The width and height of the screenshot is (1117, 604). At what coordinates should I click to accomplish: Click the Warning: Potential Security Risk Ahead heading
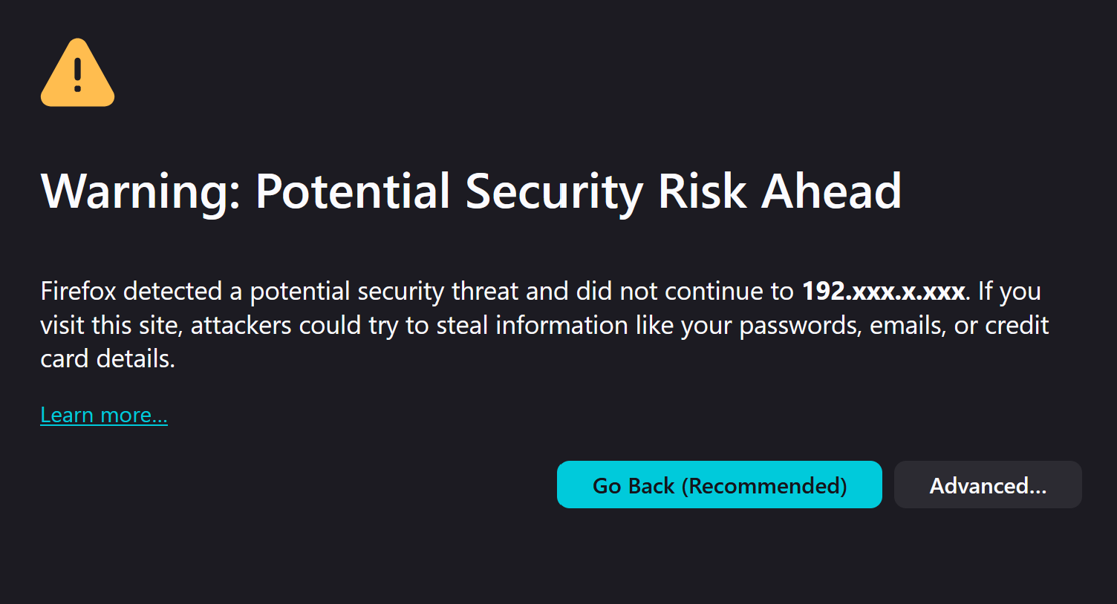pos(471,191)
